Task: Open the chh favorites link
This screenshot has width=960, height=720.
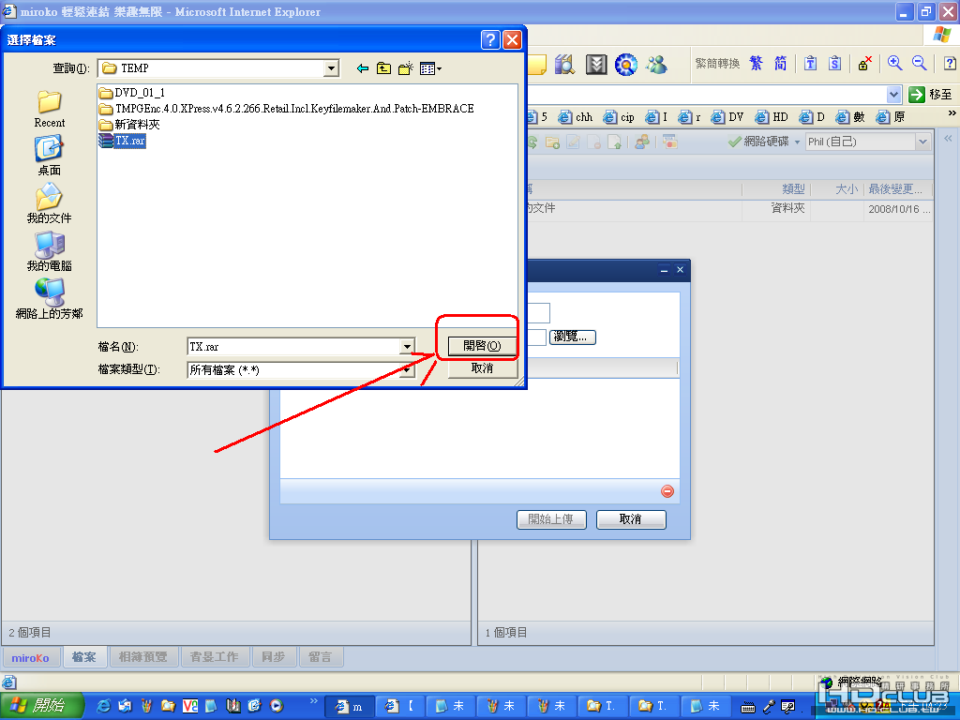Action: pyautogui.click(x=576, y=117)
